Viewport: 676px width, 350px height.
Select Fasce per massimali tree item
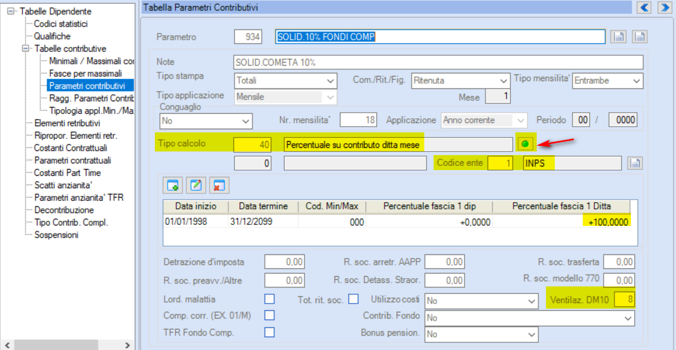[x=85, y=73]
